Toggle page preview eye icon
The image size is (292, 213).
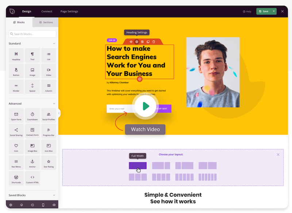(54, 205)
